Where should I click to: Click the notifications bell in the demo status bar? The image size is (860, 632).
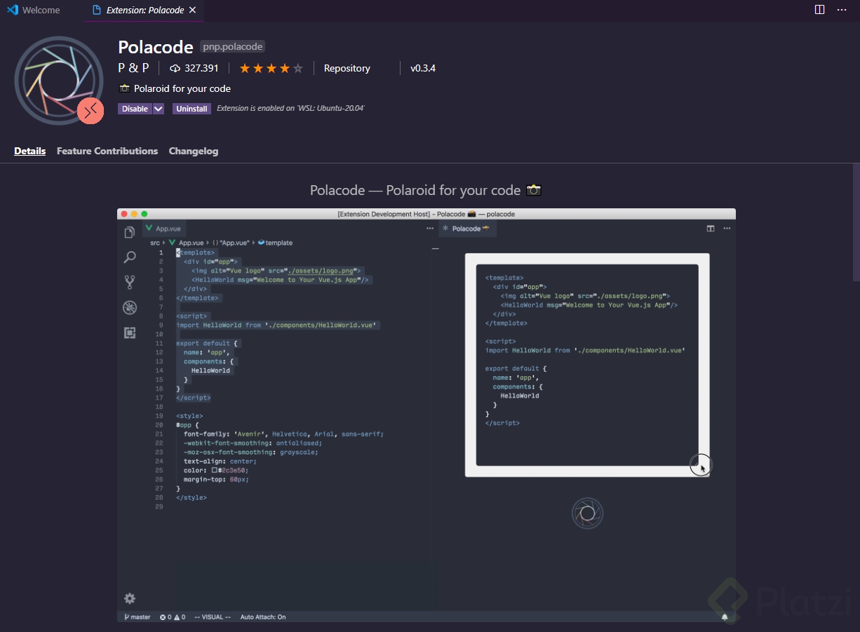pos(725,617)
